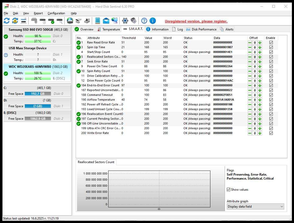Switch to the Temperature tab
The image size is (294, 223).
[109, 29]
